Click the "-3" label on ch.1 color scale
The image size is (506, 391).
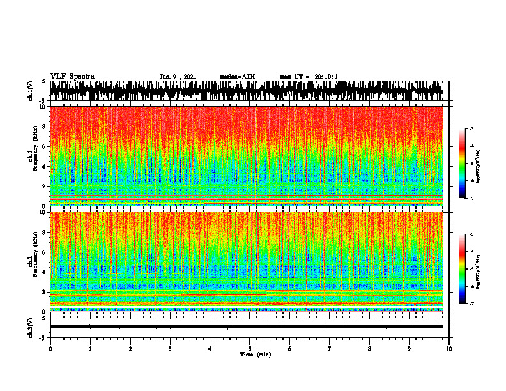471,129
